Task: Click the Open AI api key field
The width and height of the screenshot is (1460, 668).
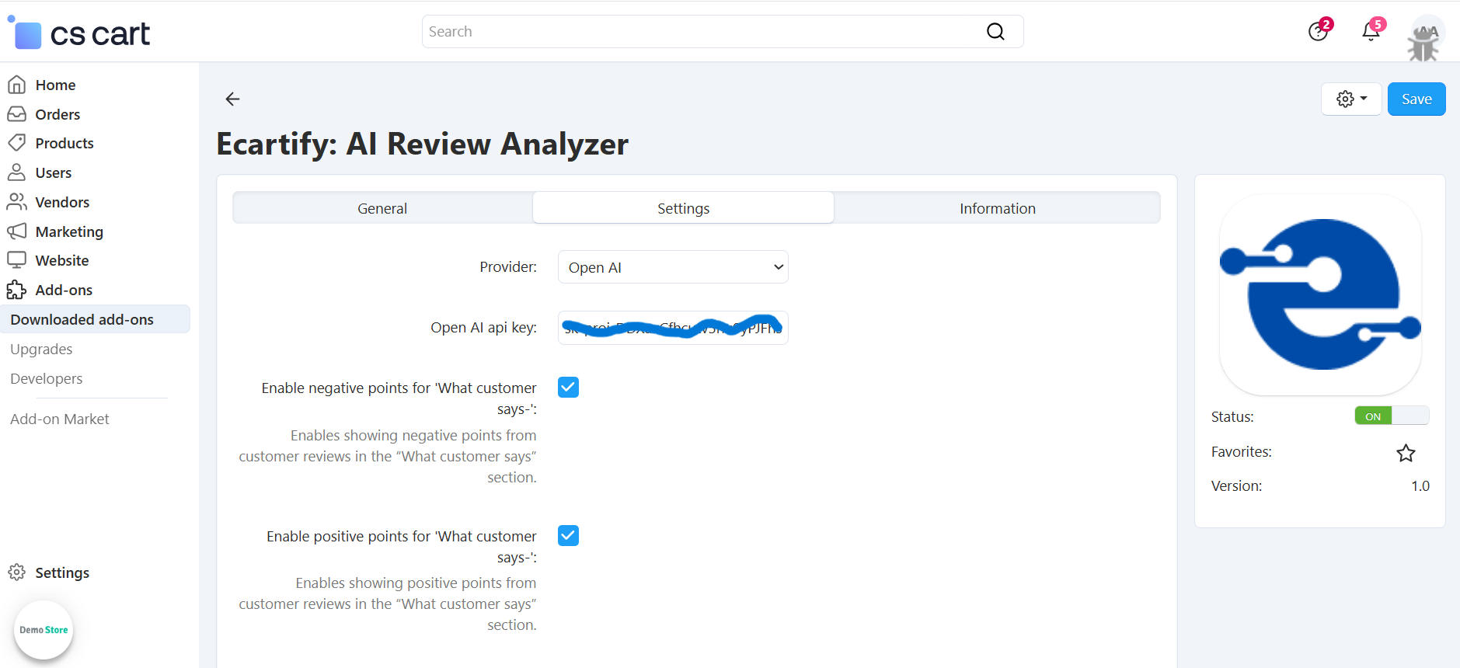Action: point(673,328)
